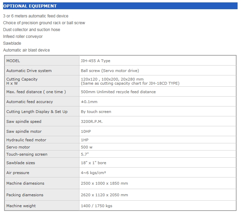Click '3 or 6 meters automatic feed device'
The height and width of the screenshot is (214, 241).
(x=36, y=16)
